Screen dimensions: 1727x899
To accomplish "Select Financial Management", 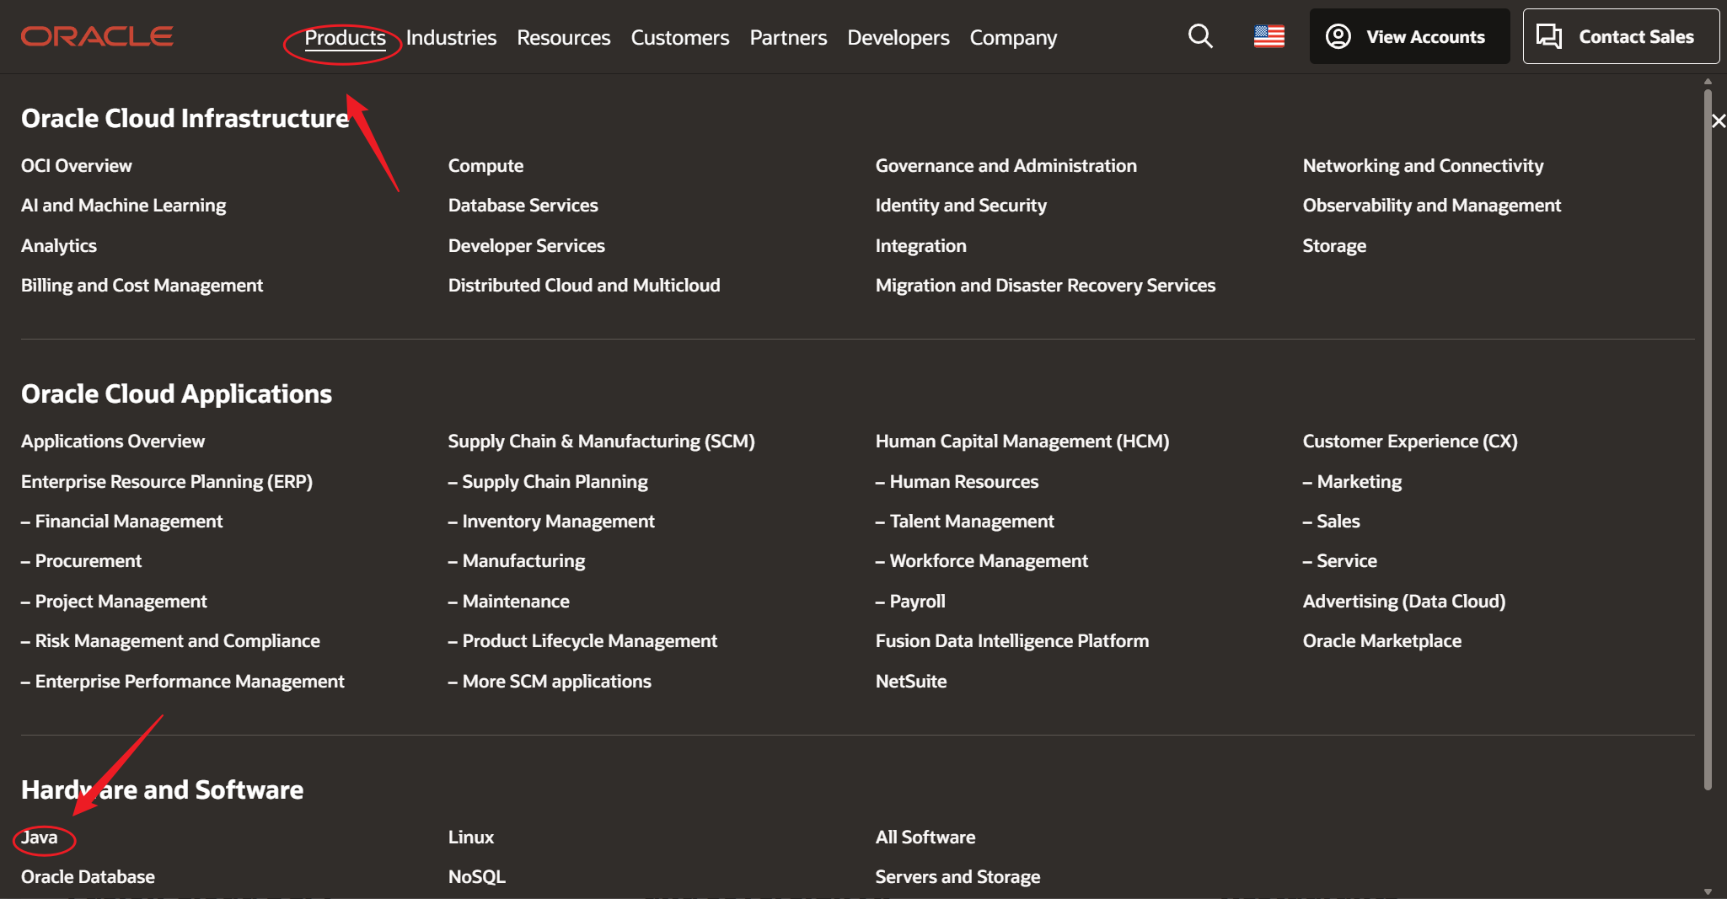I will (122, 522).
